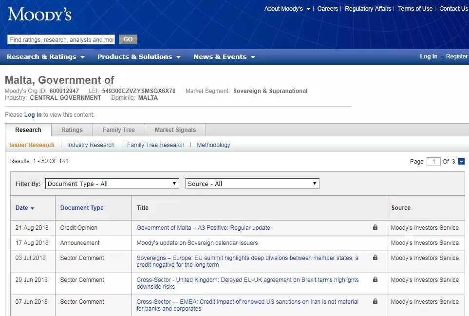Click the search input field
Viewport: 469px width, 316px height.
pyautogui.click(x=61, y=39)
